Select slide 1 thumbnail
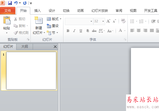Image resolution: width=159 pixels, height=111 pixels. point(31,71)
